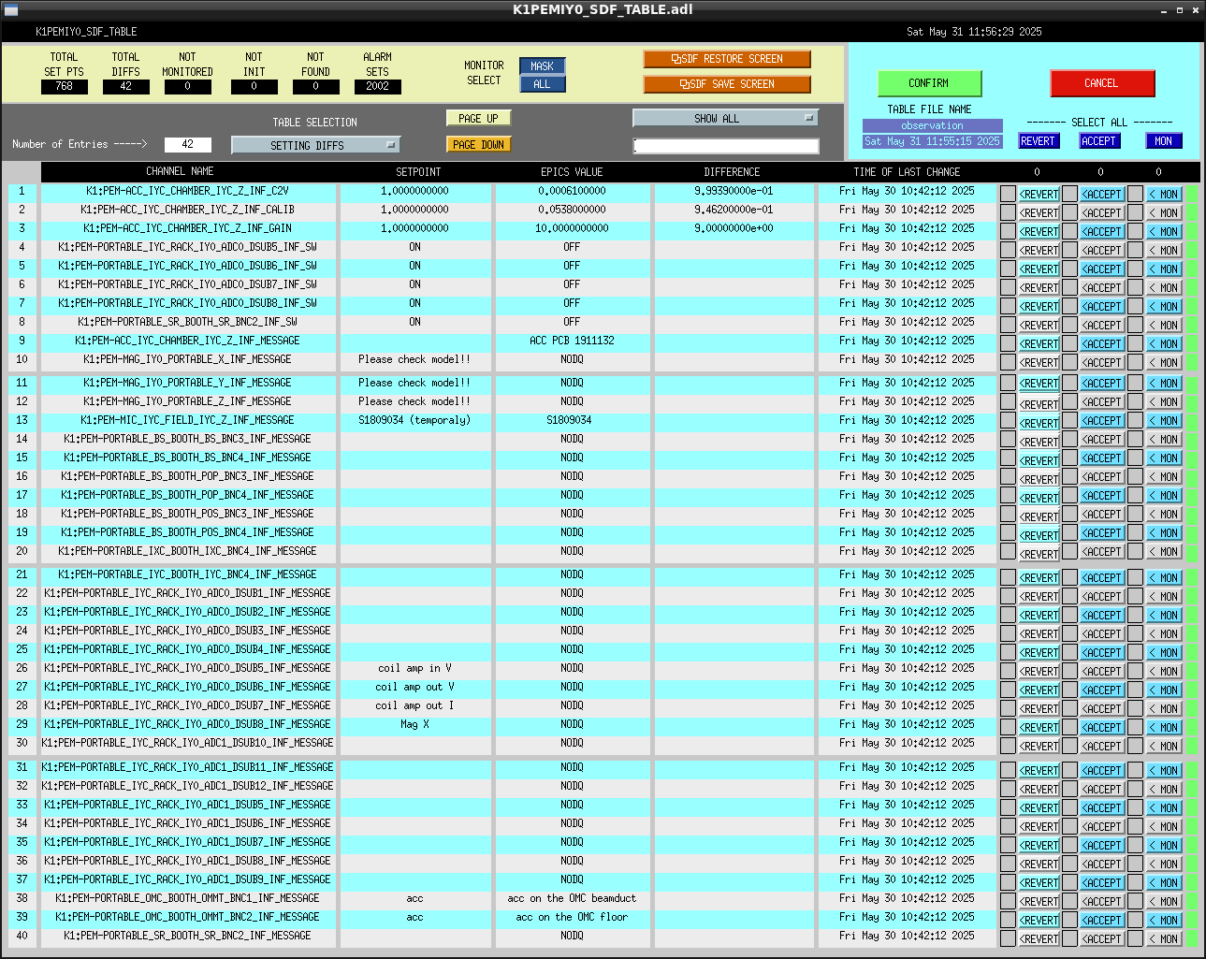Open the SETTING DIFFS table selection menu
Viewport: 1206px width, 959px height.
[x=315, y=145]
